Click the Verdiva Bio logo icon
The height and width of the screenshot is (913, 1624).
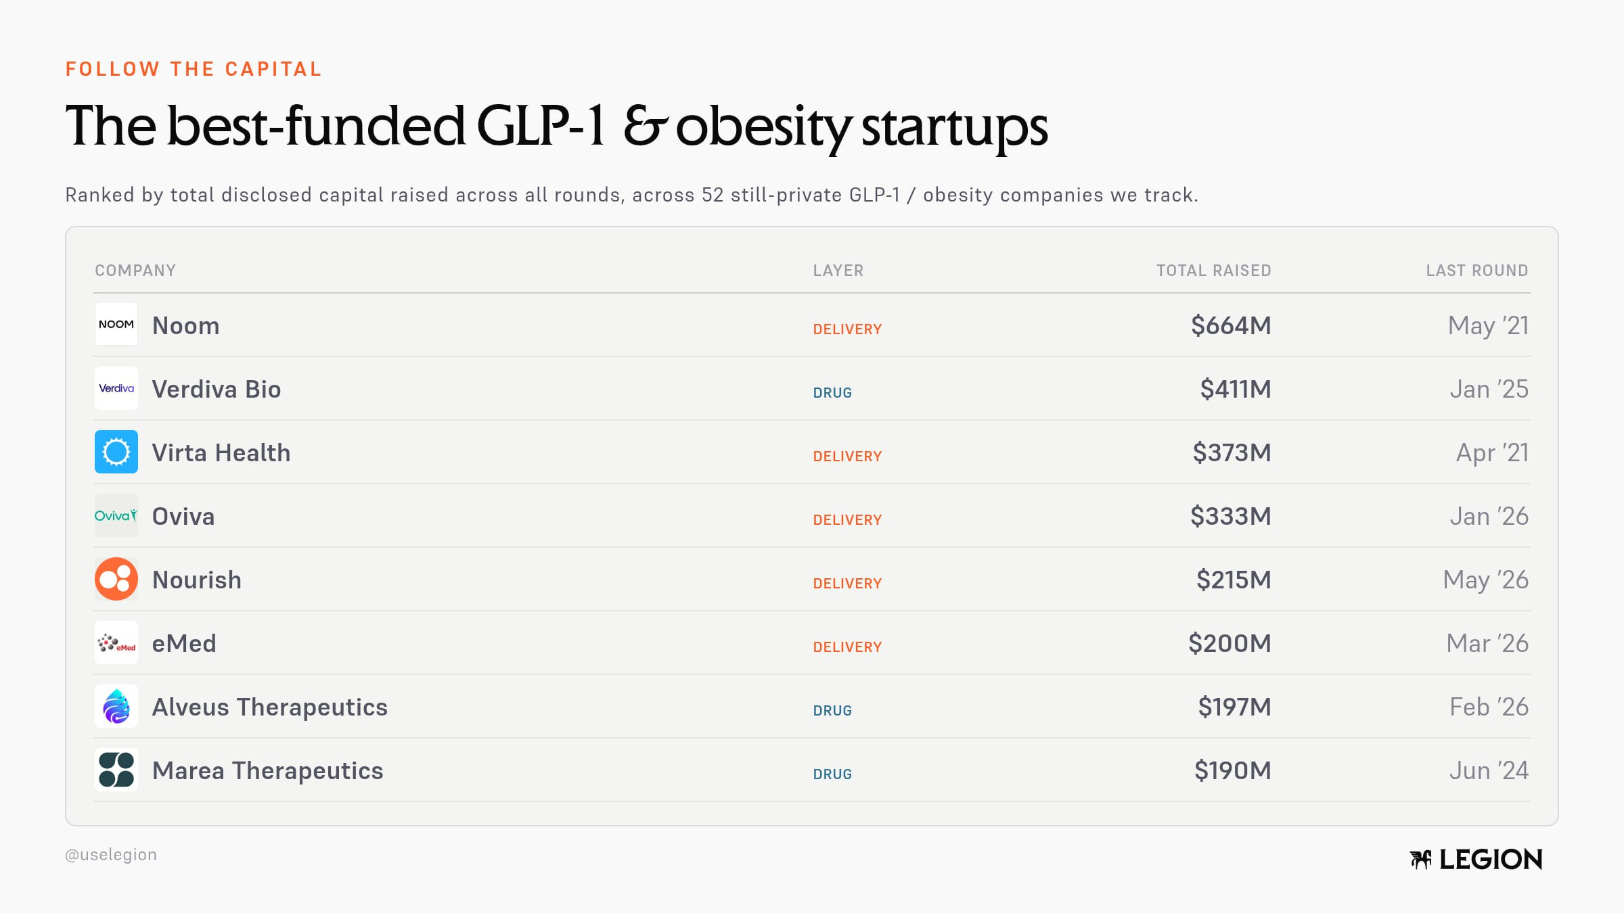(116, 388)
